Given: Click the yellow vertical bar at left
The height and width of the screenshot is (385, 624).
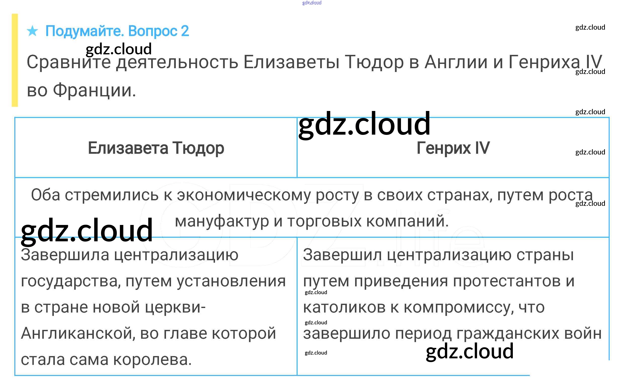Looking at the screenshot, I should point(15,60).
